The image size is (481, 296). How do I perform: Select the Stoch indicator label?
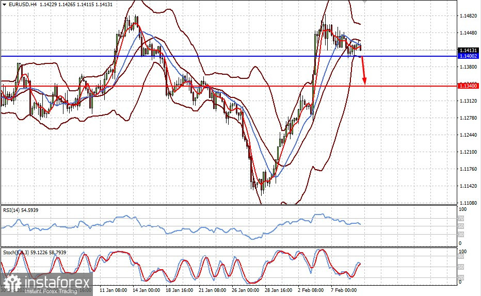coord(35,253)
